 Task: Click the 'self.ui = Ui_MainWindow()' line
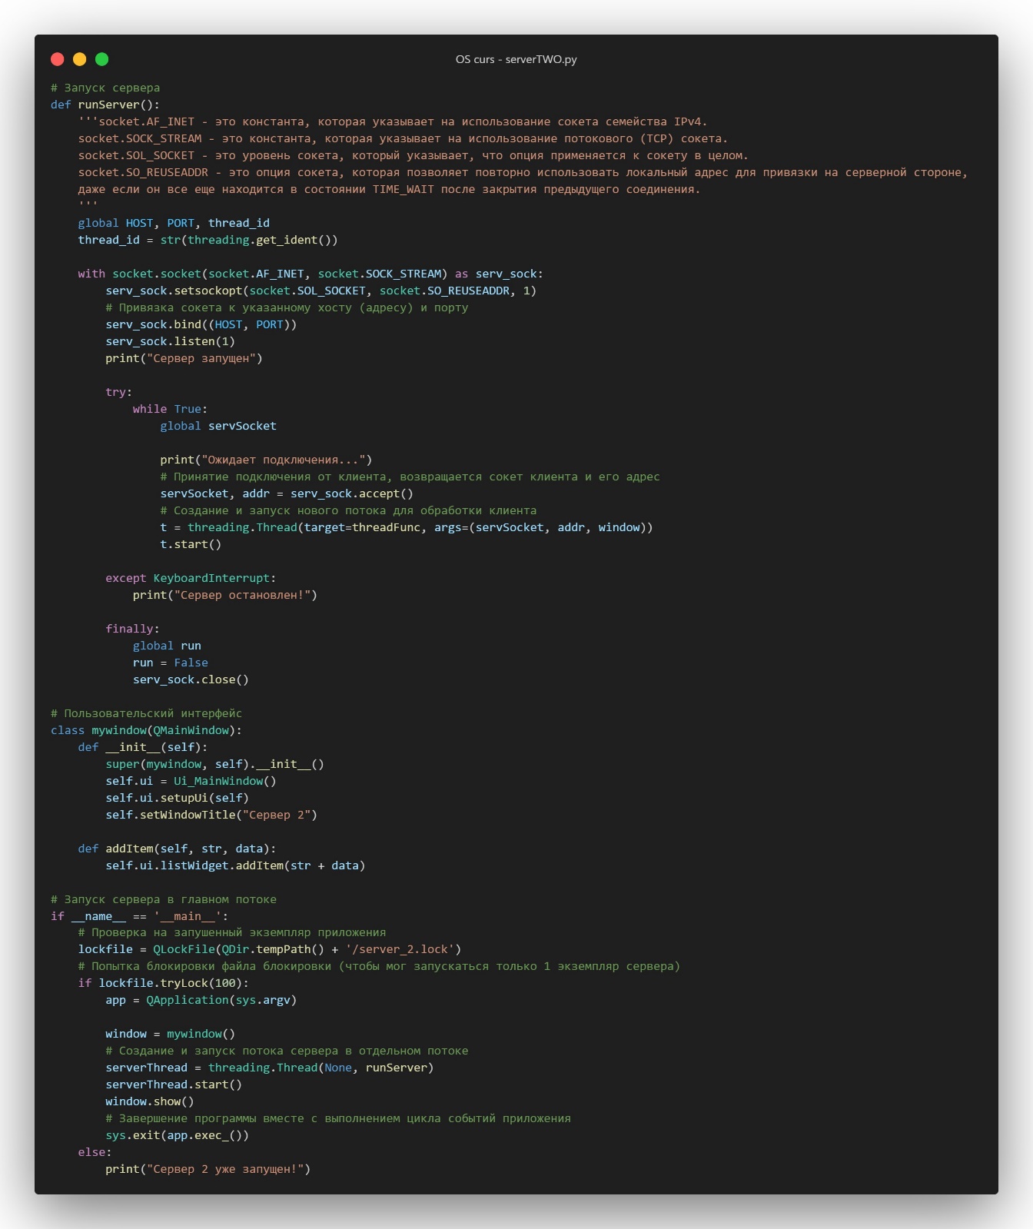(x=191, y=781)
